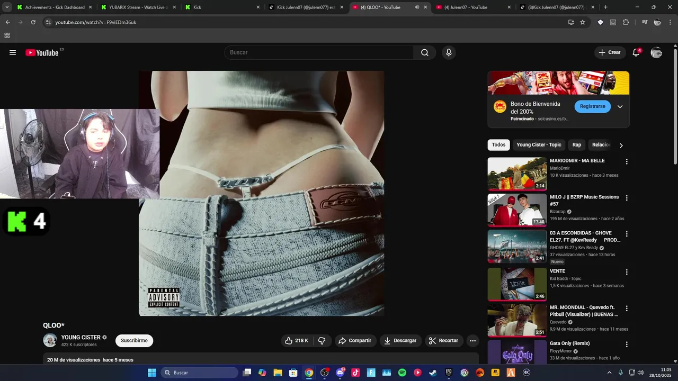Screen dimensions: 678x381
Task: Open Windows Start menu
Action: coord(152,373)
